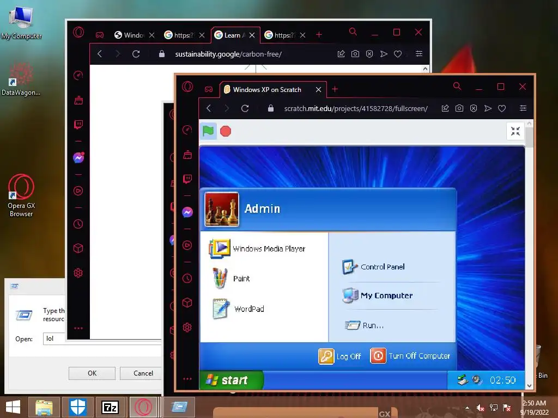The width and height of the screenshot is (558, 418).
Task: Open History in the front window sidebar
Action: 187,278
